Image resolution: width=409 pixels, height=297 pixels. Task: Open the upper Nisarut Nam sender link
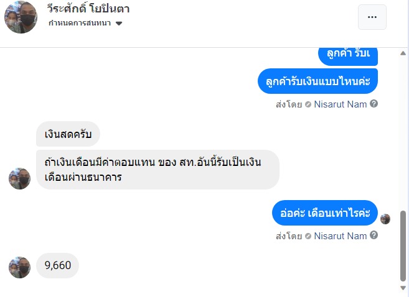[340, 104]
